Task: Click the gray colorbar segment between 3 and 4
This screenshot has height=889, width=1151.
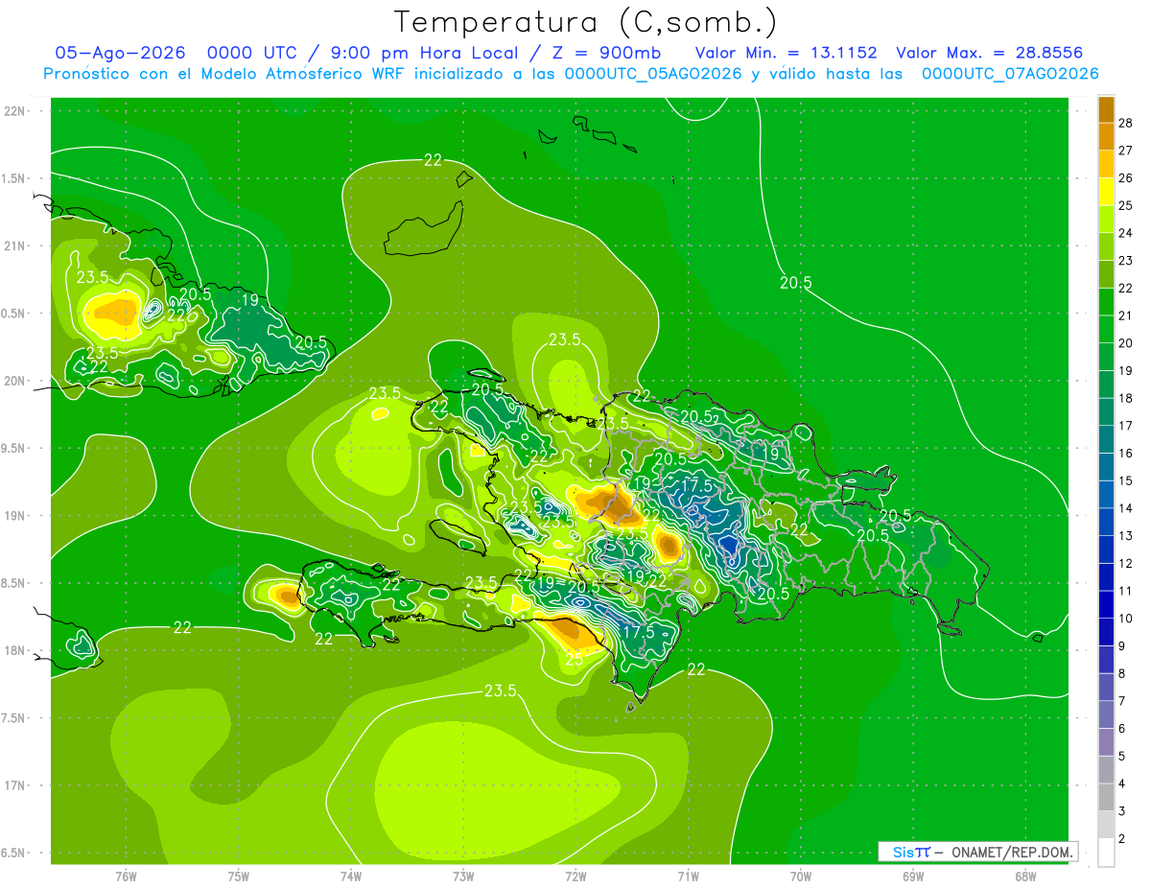Action: coord(1106,798)
